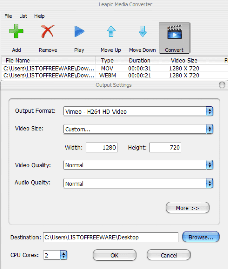This screenshot has width=228, height=269.
Task: Open the Video Quality dropdown
Action: (x=138, y=165)
